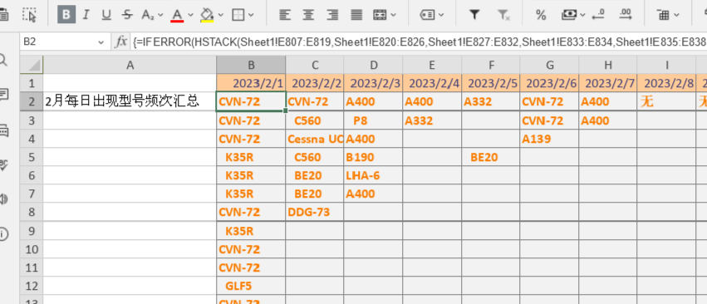Select column D header
The height and width of the screenshot is (304, 707).
(x=373, y=65)
